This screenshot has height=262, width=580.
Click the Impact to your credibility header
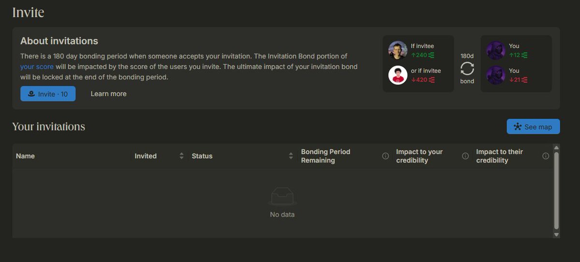[x=420, y=156]
